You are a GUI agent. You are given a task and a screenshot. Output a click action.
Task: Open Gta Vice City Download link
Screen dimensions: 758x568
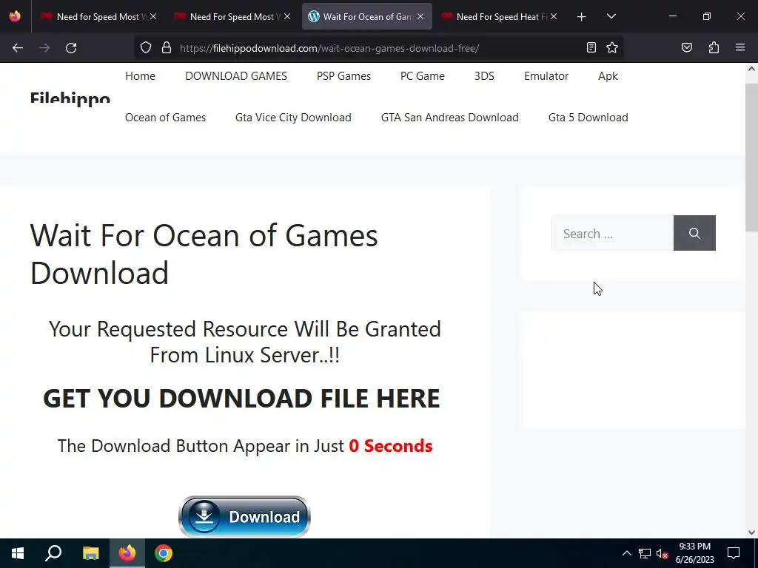[293, 118]
